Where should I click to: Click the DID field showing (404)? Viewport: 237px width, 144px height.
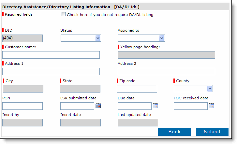pos(22,38)
